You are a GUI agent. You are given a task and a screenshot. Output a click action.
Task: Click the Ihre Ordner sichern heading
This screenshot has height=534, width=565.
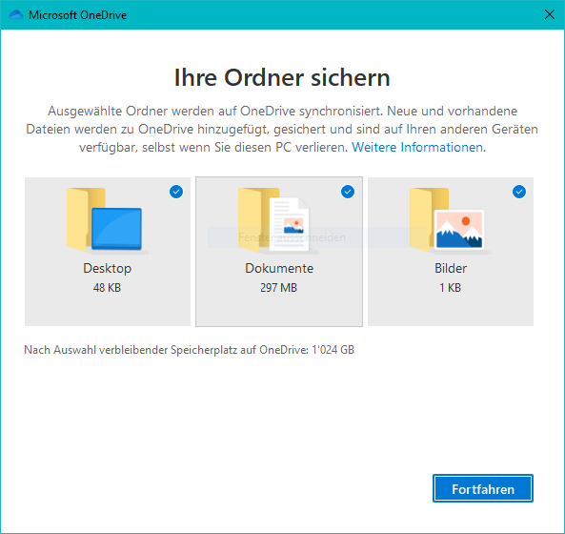(x=282, y=77)
